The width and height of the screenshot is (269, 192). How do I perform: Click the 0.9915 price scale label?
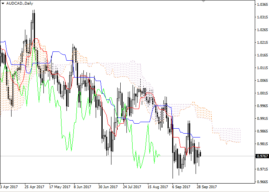click(x=262, y=118)
